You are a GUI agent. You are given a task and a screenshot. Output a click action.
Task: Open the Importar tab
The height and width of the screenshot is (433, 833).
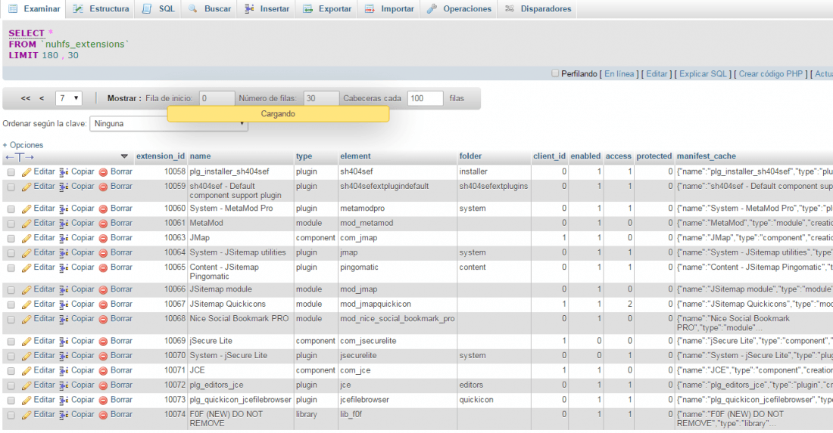pyautogui.click(x=389, y=9)
